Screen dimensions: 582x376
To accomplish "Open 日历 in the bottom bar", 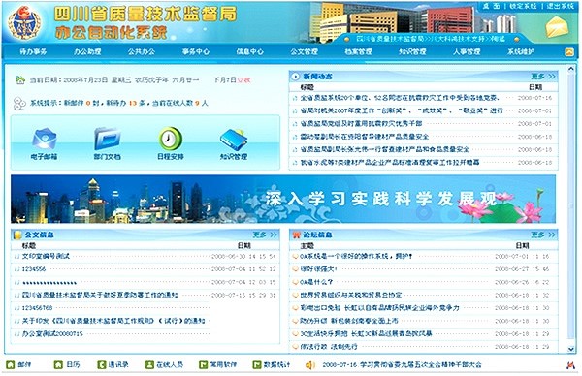I will 67,365.
